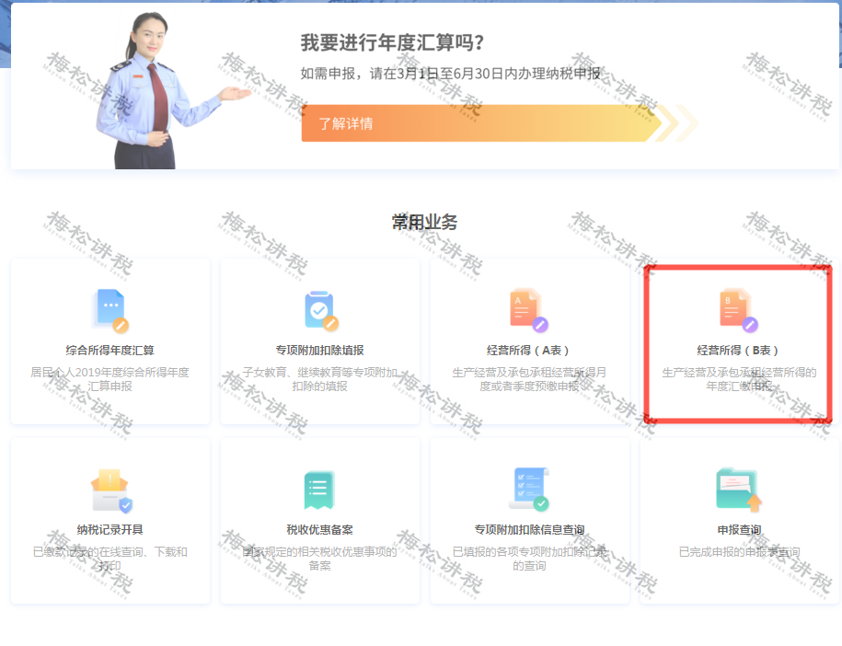Image resolution: width=842 pixels, height=646 pixels.
Task: Click the 专项附加扣除填报 clipboard icon
Action: point(320,310)
